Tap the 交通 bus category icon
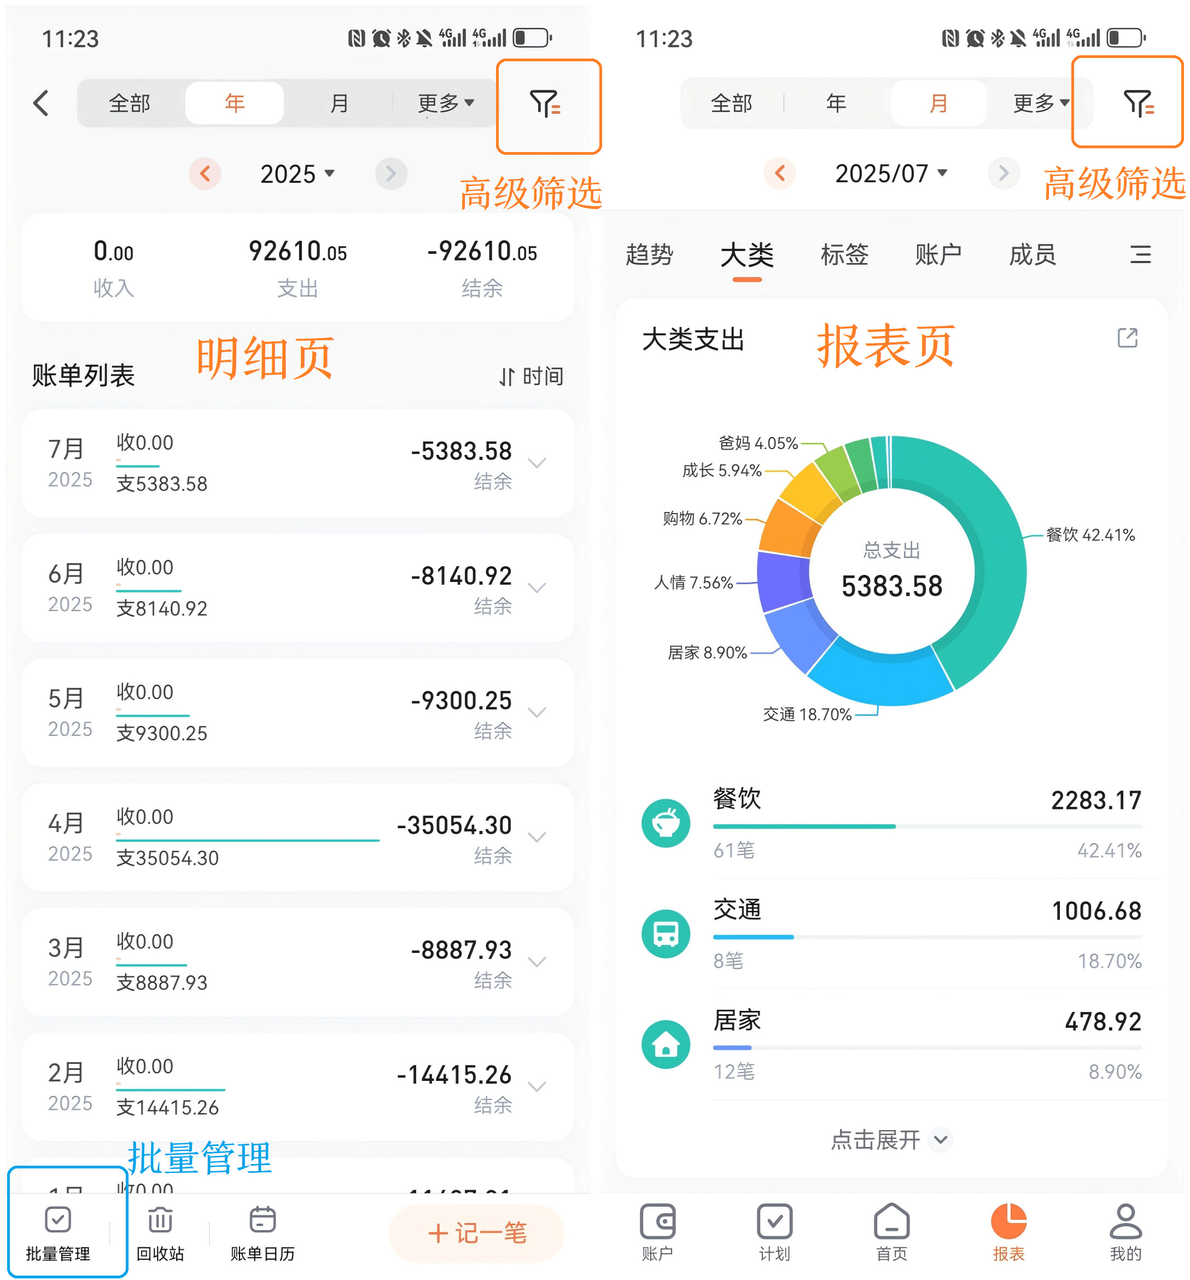 click(x=666, y=934)
